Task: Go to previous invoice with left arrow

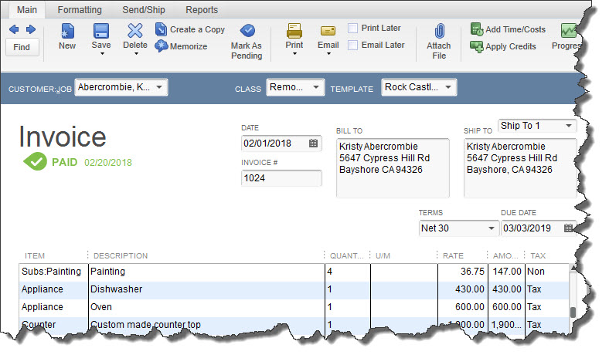Action: pos(14,29)
